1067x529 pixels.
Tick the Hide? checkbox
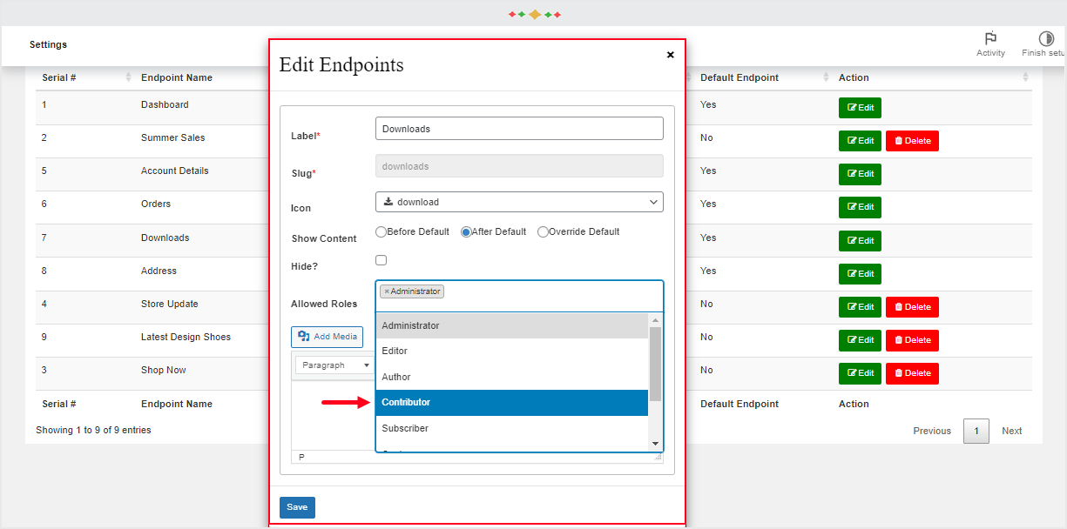click(382, 260)
